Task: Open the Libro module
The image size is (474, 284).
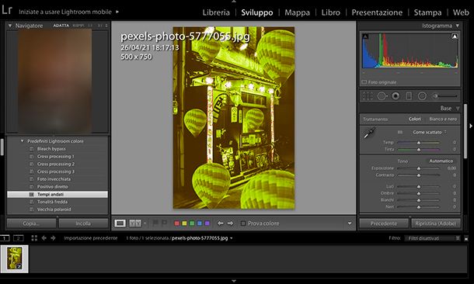Action: coord(331,12)
